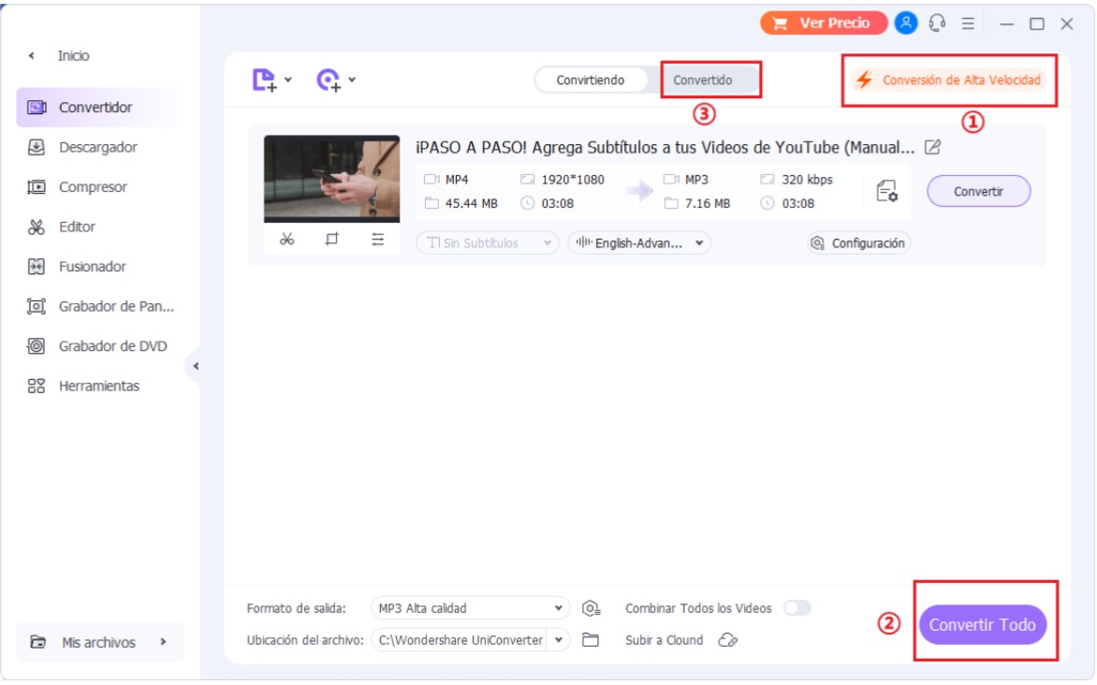Click the Convertir button for the video
1097x685 pixels.
pos(978,191)
